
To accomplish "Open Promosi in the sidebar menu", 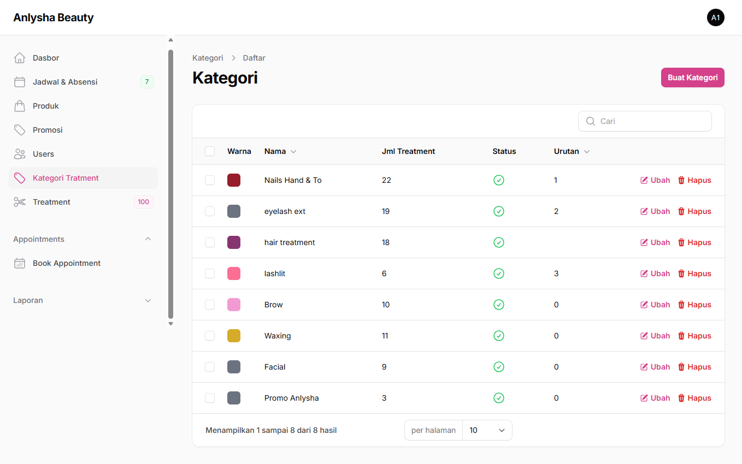I will coord(48,130).
